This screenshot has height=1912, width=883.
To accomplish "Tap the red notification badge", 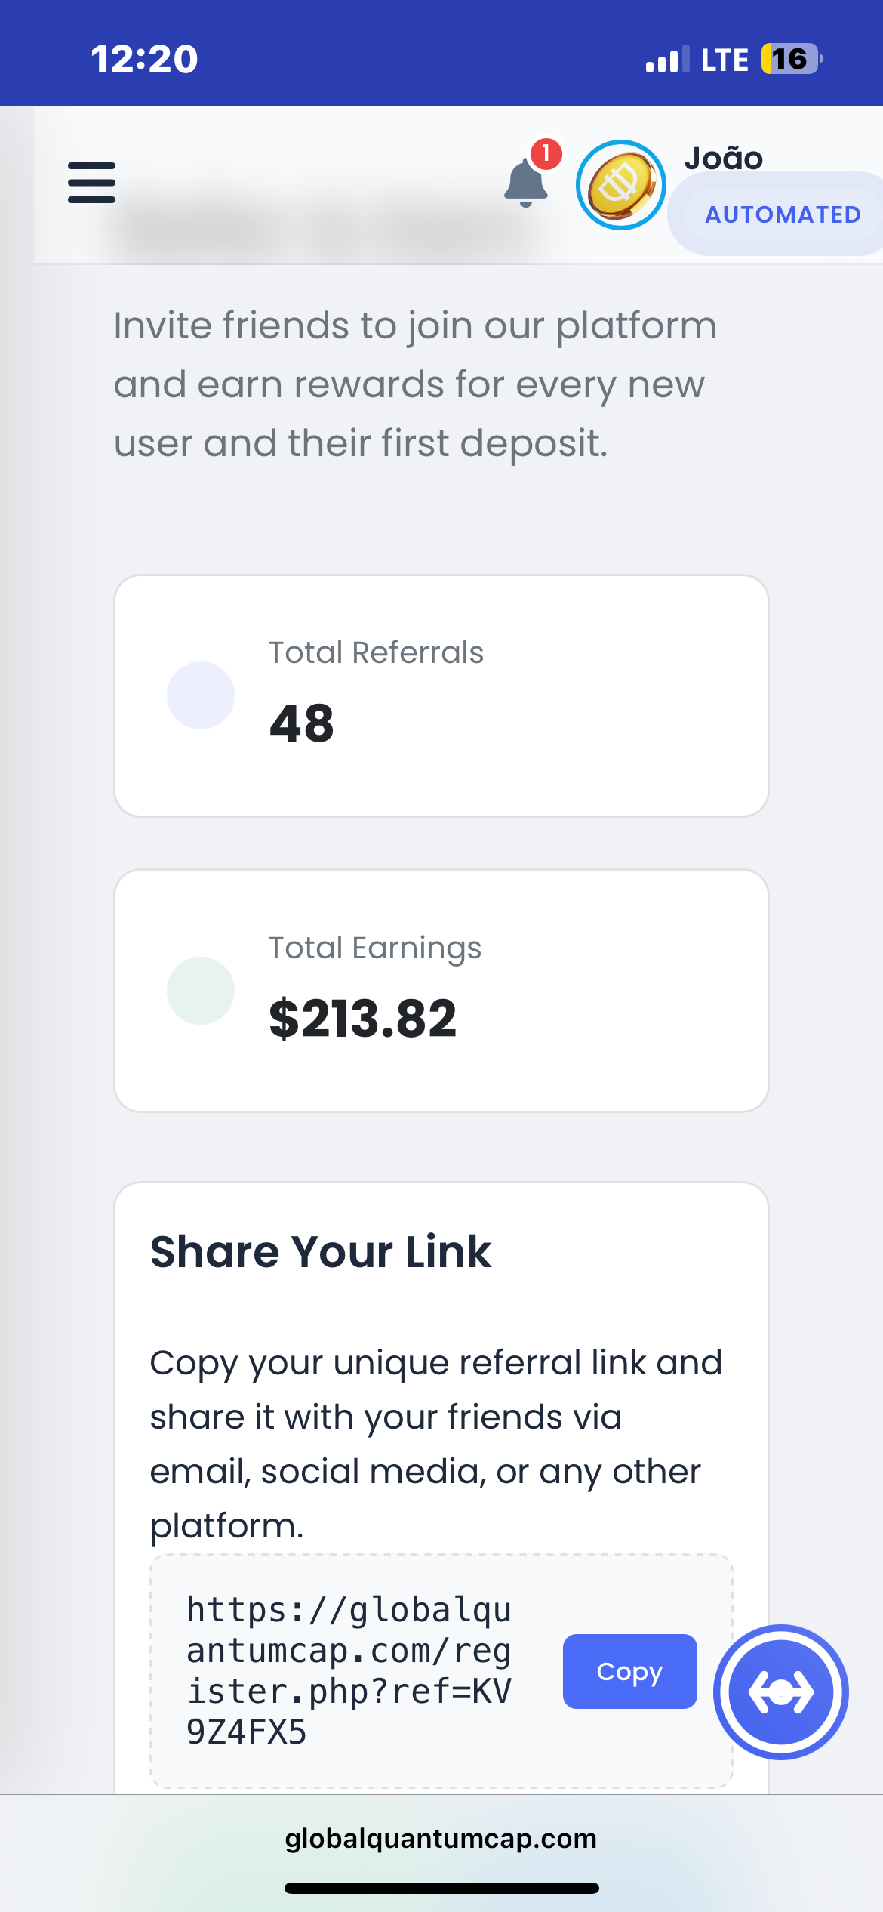I will [x=546, y=154].
